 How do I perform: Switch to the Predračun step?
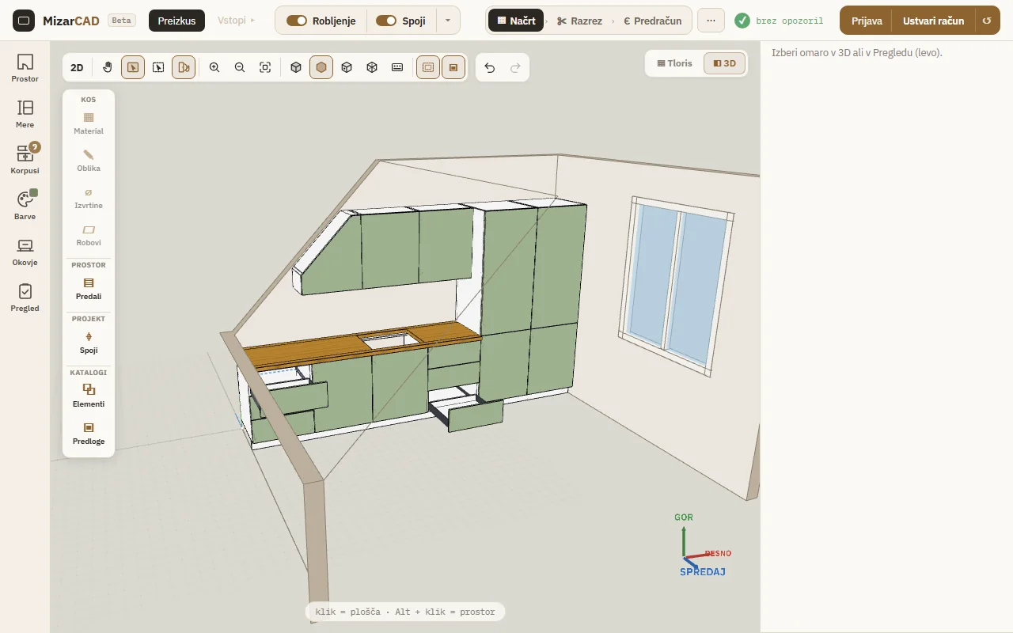tap(653, 21)
